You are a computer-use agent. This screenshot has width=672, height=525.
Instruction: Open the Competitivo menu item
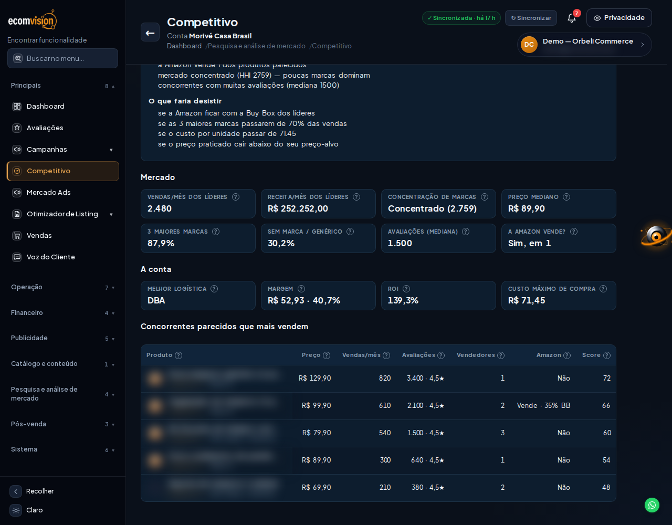point(63,171)
